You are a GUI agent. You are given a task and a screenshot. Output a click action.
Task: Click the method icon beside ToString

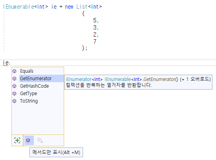pyautogui.click(x=14, y=101)
